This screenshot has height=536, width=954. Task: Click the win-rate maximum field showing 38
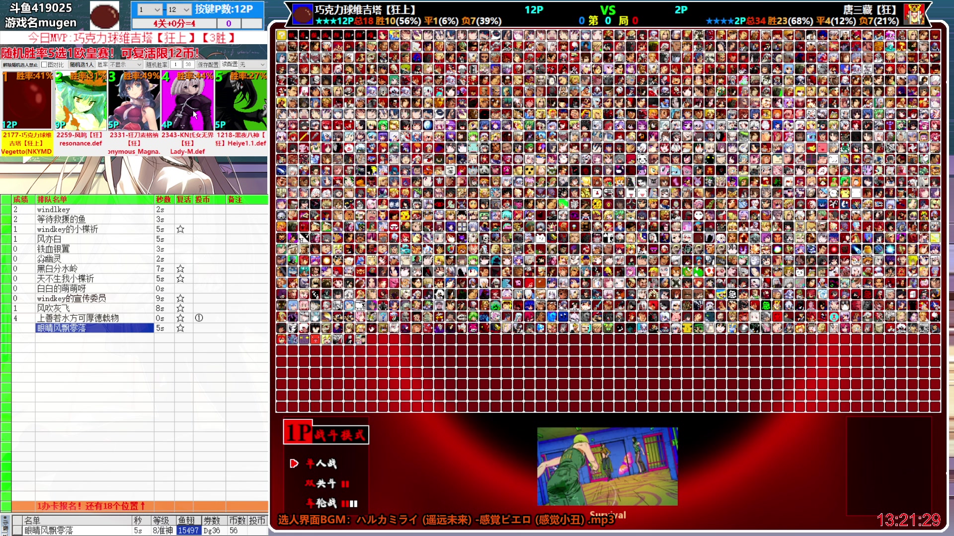pyautogui.click(x=188, y=65)
